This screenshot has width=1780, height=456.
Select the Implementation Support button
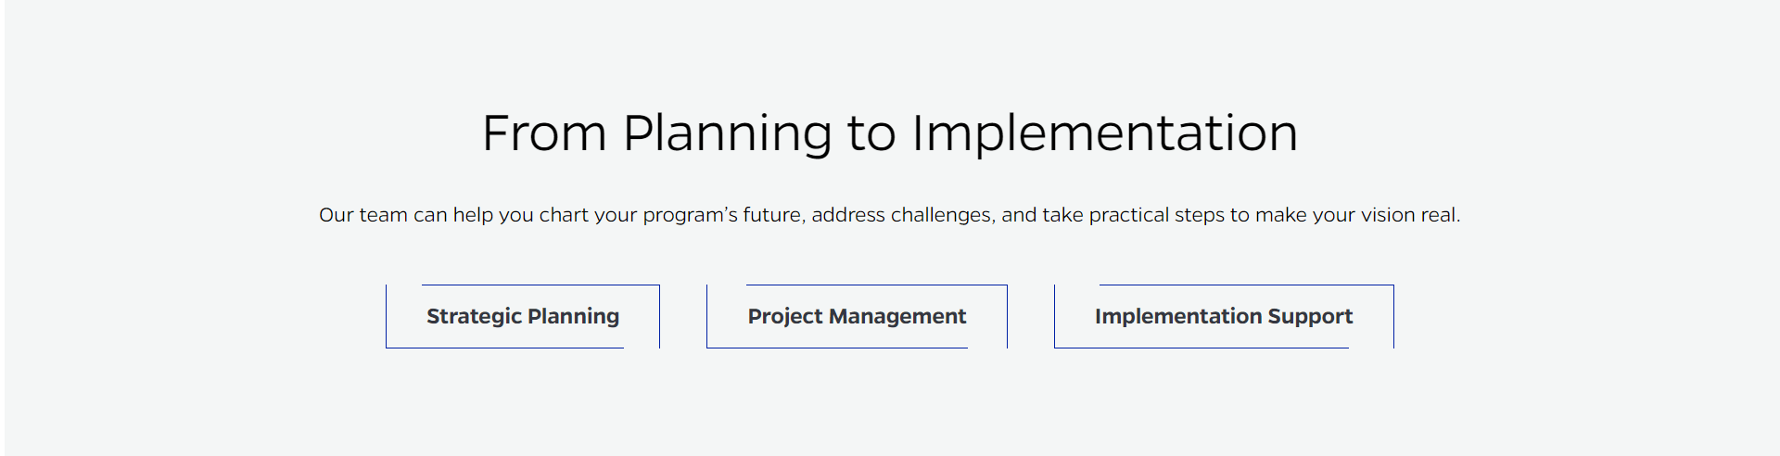coord(1224,316)
